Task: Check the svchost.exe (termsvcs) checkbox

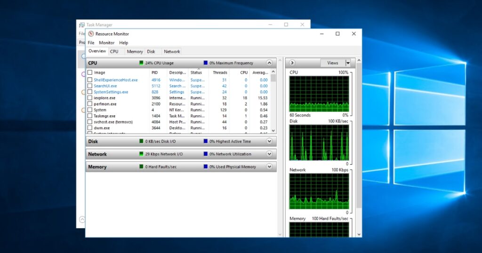Action: click(x=90, y=122)
